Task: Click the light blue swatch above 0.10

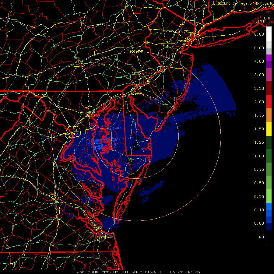Action: point(269,206)
